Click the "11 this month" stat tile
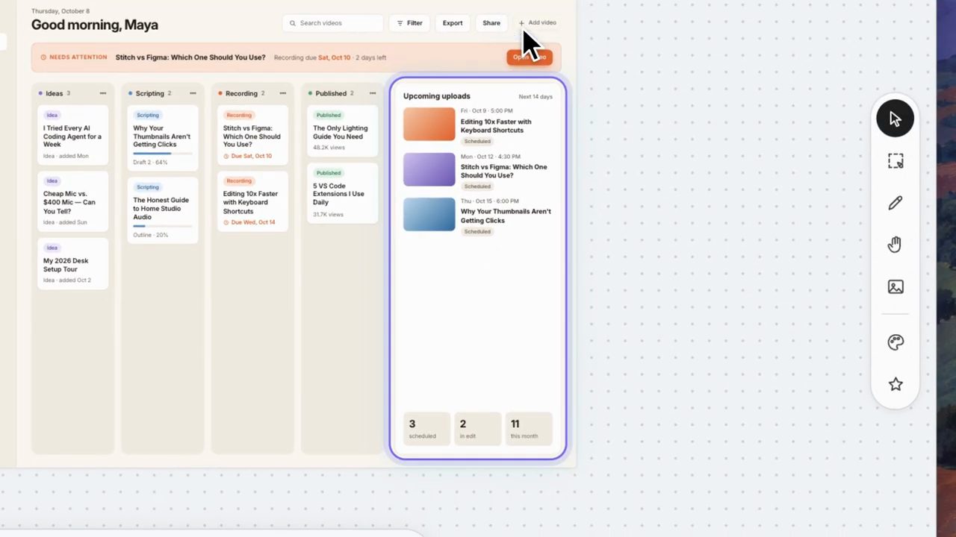Image resolution: width=956 pixels, height=537 pixels. pyautogui.click(x=529, y=429)
